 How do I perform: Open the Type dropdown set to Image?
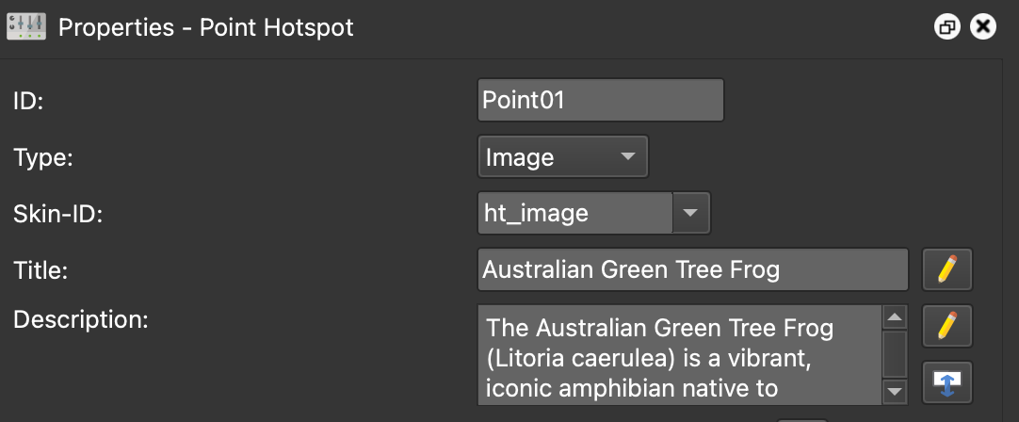coord(563,156)
